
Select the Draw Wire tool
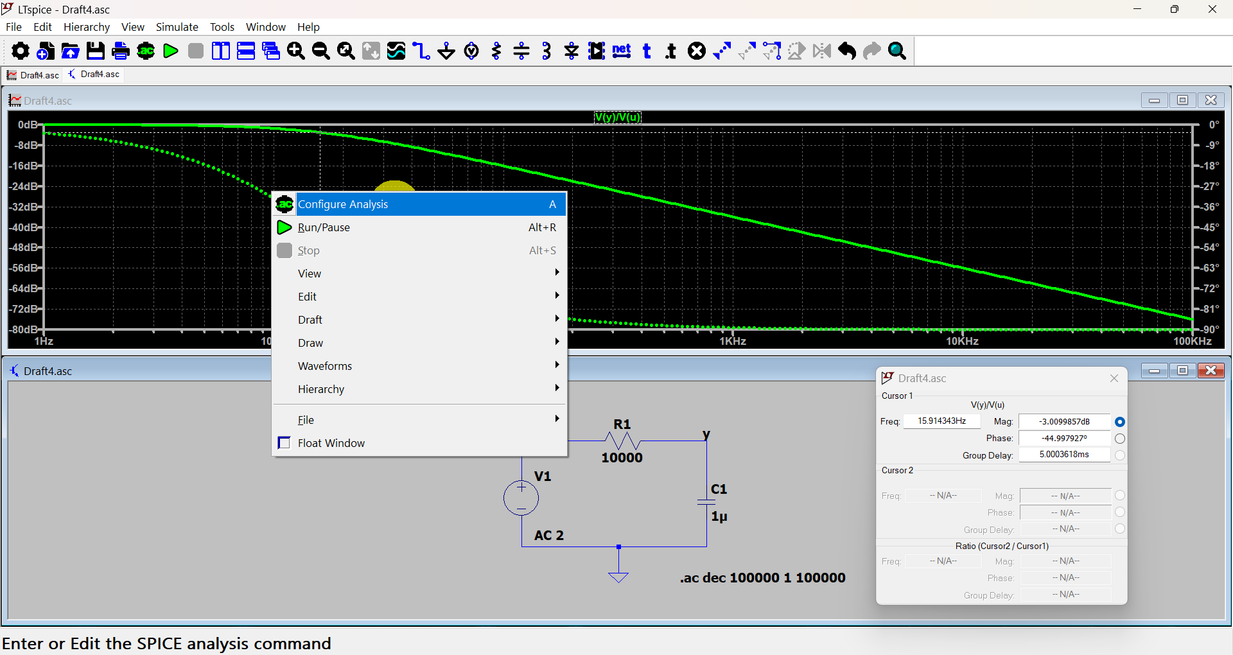421,51
